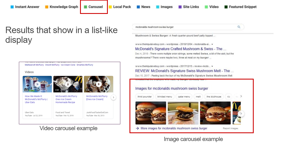The width and height of the screenshot is (289, 146).
Task: Click the Uber Eats channel name text
Action: point(29,112)
